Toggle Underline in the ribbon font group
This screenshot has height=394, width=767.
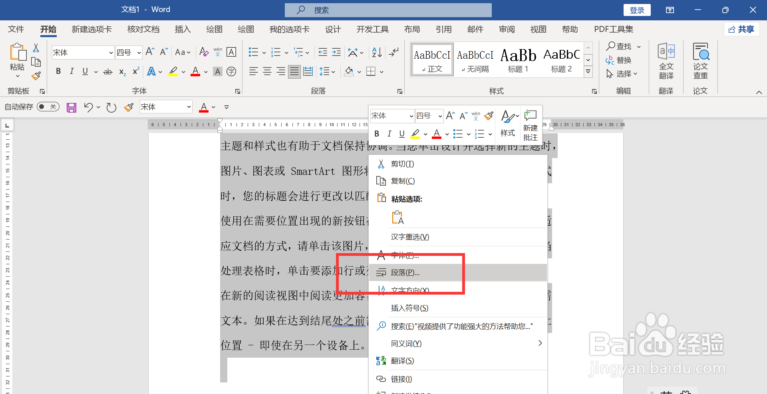click(x=85, y=71)
